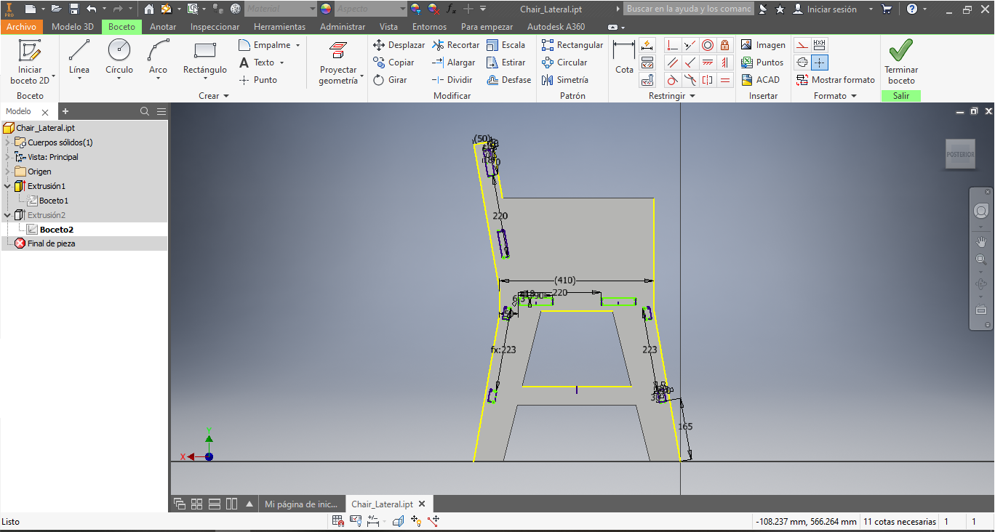Select the Arco tool
995x532 pixels.
click(158, 58)
